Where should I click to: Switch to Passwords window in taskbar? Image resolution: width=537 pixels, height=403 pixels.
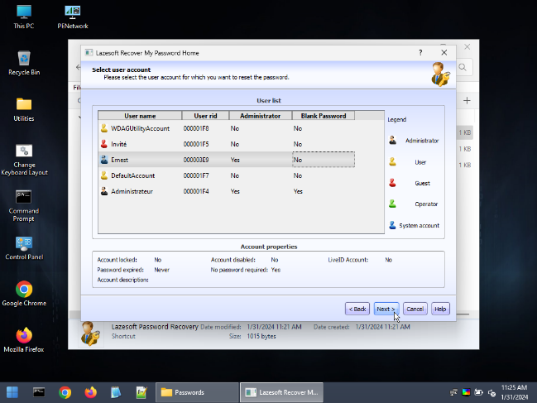tap(197, 392)
